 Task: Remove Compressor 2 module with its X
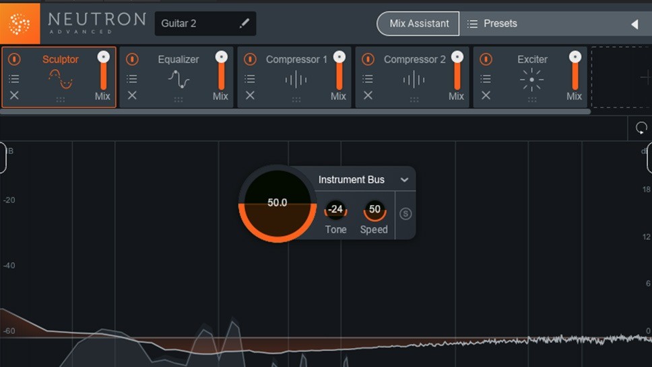[368, 95]
